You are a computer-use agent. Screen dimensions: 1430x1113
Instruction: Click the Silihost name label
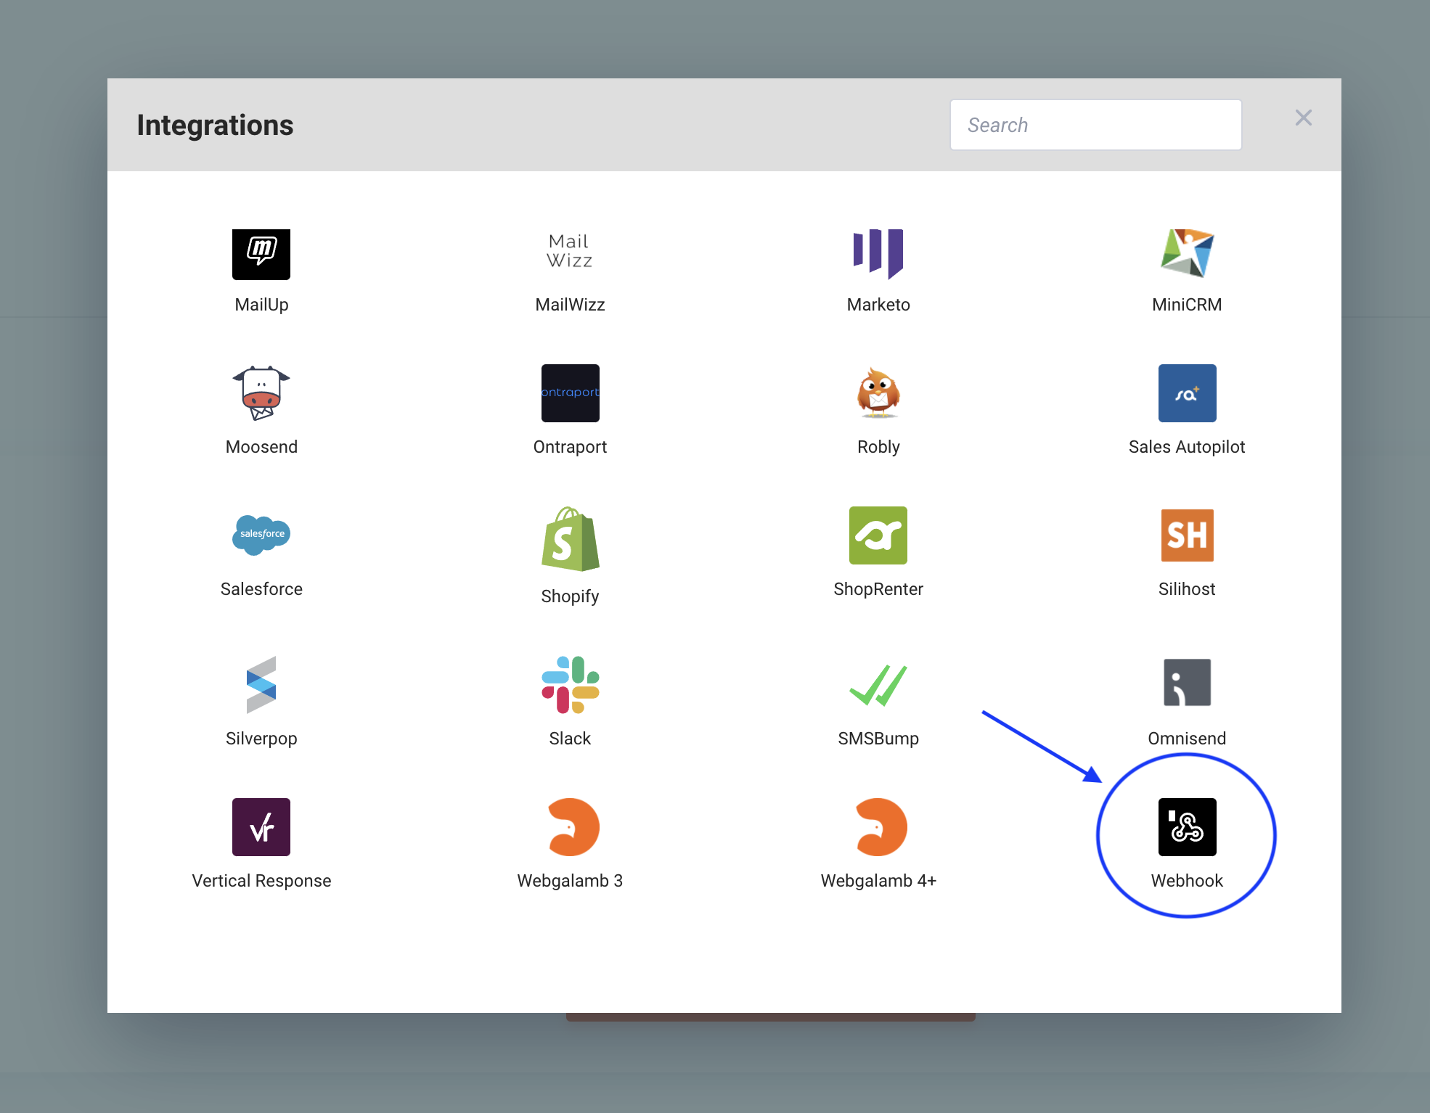(x=1187, y=589)
